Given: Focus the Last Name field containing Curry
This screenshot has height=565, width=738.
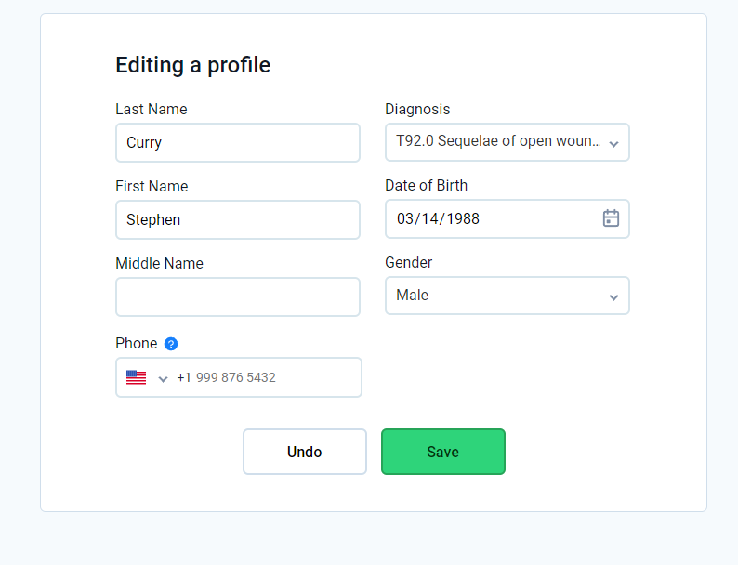Looking at the screenshot, I should tap(237, 142).
